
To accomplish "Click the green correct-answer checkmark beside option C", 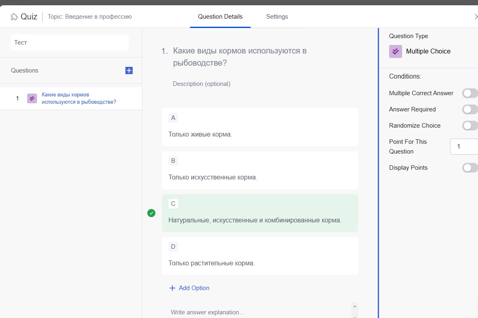I will click(151, 213).
